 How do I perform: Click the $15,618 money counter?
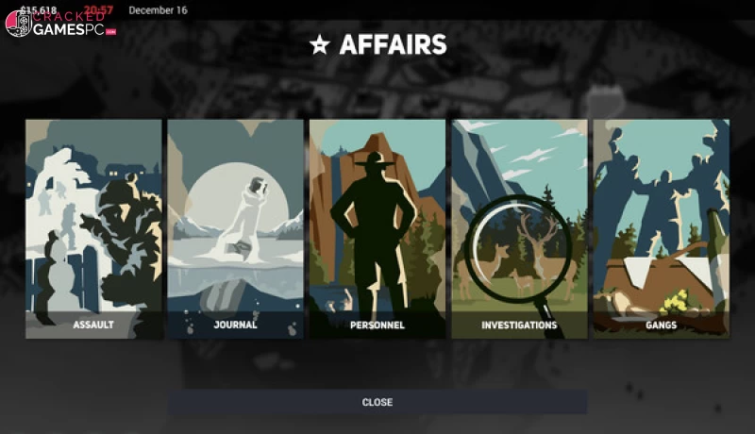pyautogui.click(x=39, y=9)
